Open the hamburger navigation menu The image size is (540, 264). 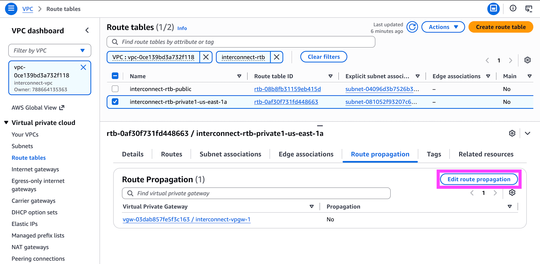click(11, 9)
